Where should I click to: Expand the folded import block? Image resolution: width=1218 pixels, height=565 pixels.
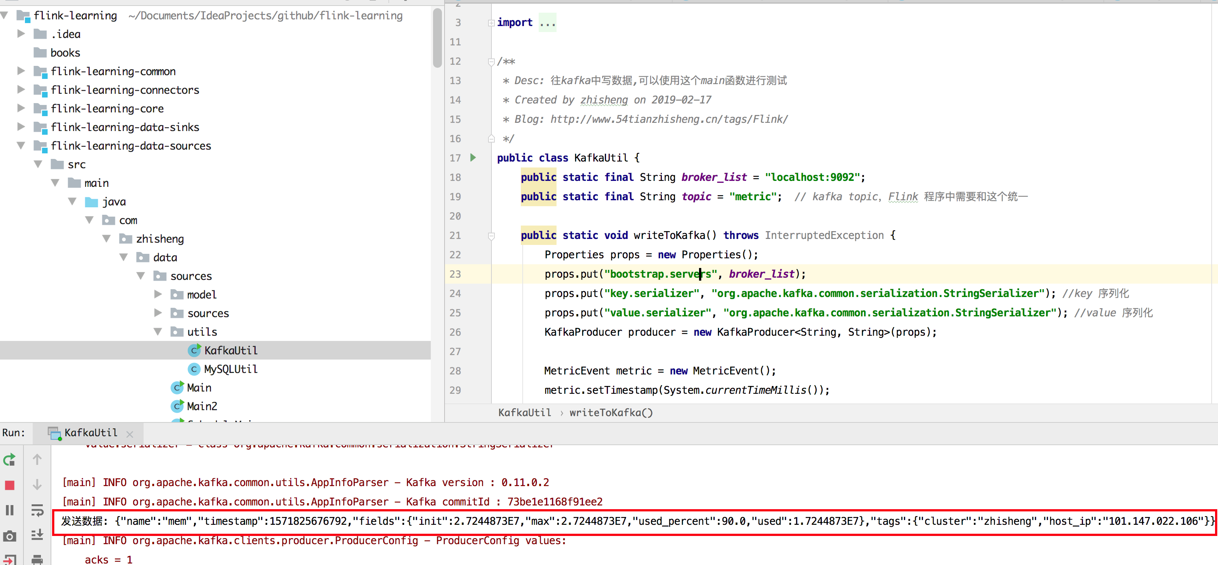(x=491, y=23)
